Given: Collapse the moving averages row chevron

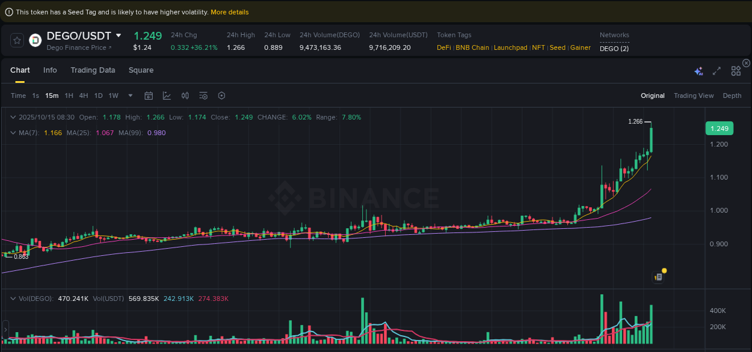Looking at the screenshot, I should [13, 133].
